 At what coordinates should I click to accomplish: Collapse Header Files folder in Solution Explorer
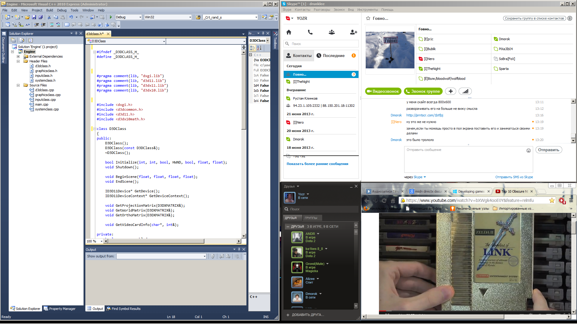[18, 61]
